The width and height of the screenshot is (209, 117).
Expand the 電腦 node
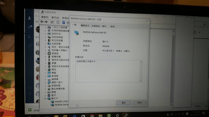(45, 73)
